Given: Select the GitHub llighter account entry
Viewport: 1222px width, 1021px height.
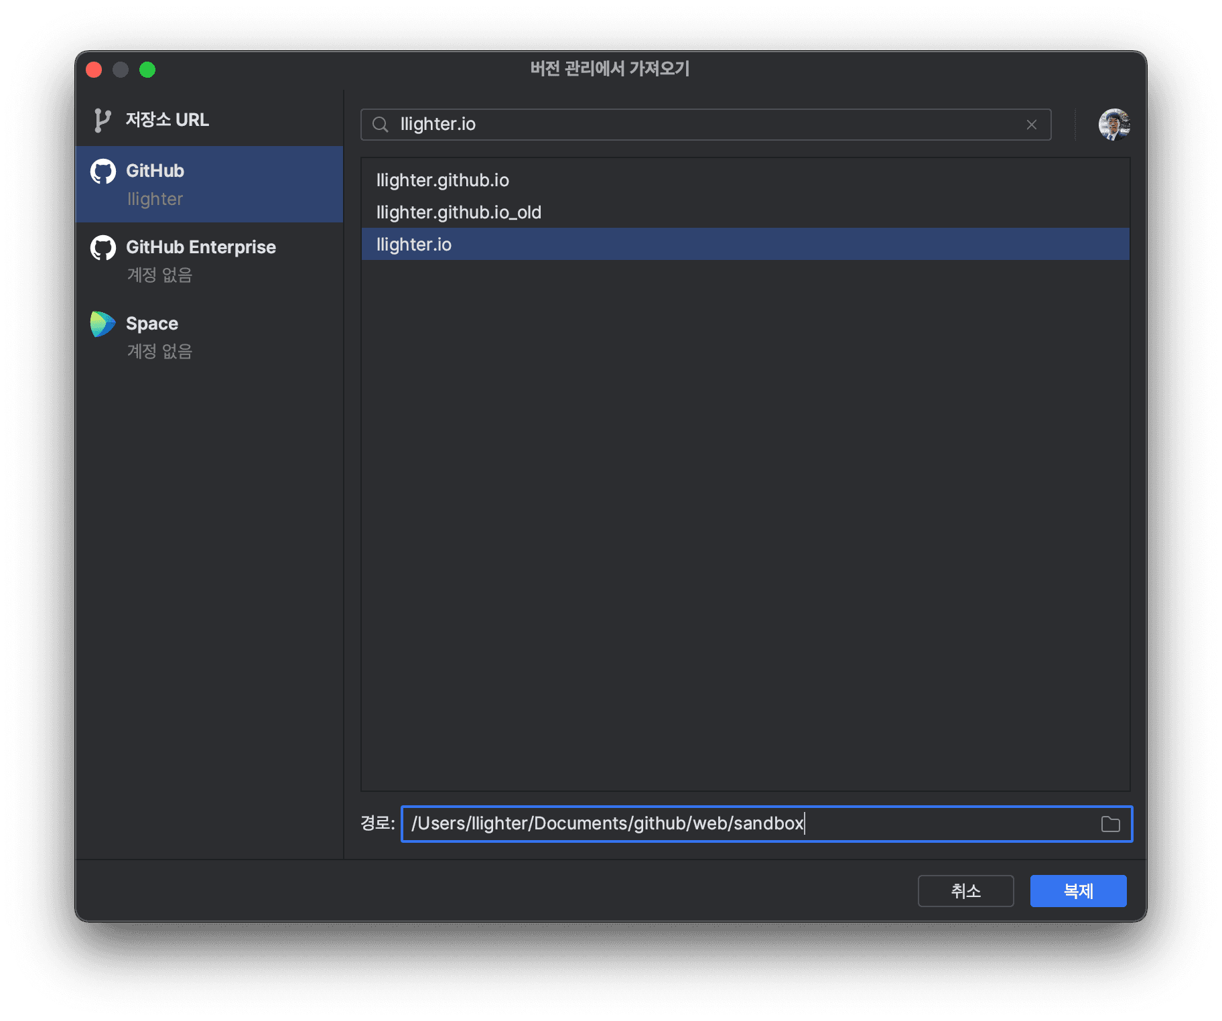Looking at the screenshot, I should (209, 184).
